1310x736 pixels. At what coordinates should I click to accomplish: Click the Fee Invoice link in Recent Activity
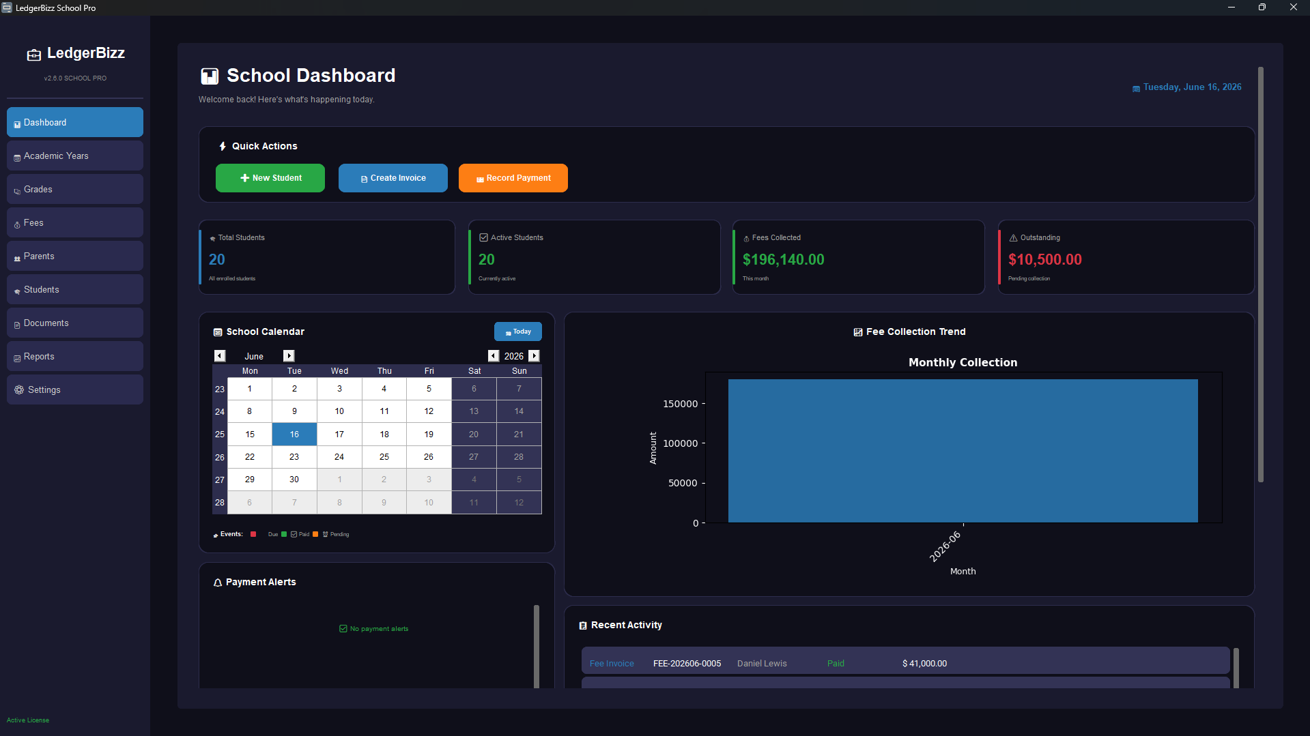612,664
